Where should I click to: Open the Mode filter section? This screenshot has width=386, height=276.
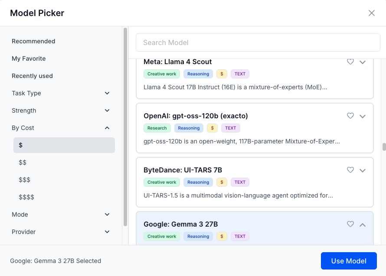point(107,214)
